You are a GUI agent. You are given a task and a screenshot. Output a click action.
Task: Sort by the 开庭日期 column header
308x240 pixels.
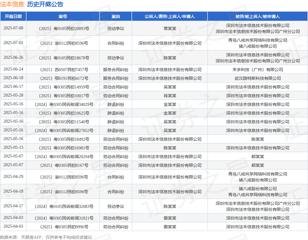click(x=13, y=16)
